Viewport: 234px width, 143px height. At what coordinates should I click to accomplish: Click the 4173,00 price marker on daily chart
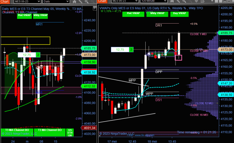click(x=89, y=55)
